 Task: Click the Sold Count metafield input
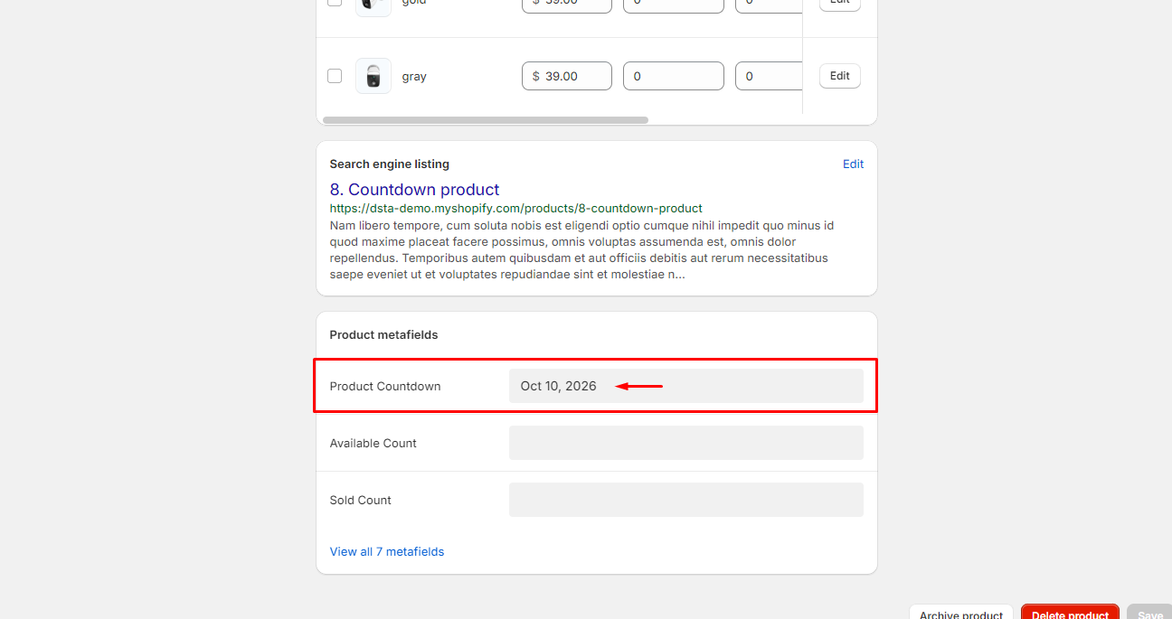(x=685, y=500)
